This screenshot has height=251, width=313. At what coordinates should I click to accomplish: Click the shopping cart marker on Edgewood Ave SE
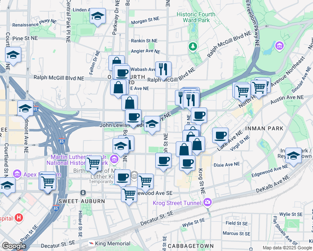(x=129, y=195)
